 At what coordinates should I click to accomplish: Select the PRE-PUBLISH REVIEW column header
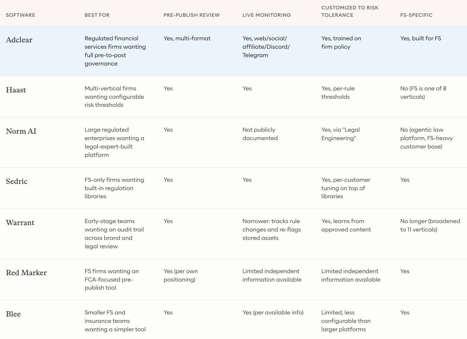point(192,15)
